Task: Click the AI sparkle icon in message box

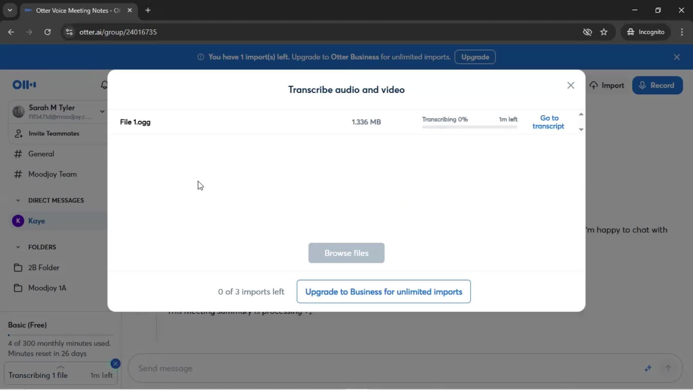Action: tap(648, 368)
